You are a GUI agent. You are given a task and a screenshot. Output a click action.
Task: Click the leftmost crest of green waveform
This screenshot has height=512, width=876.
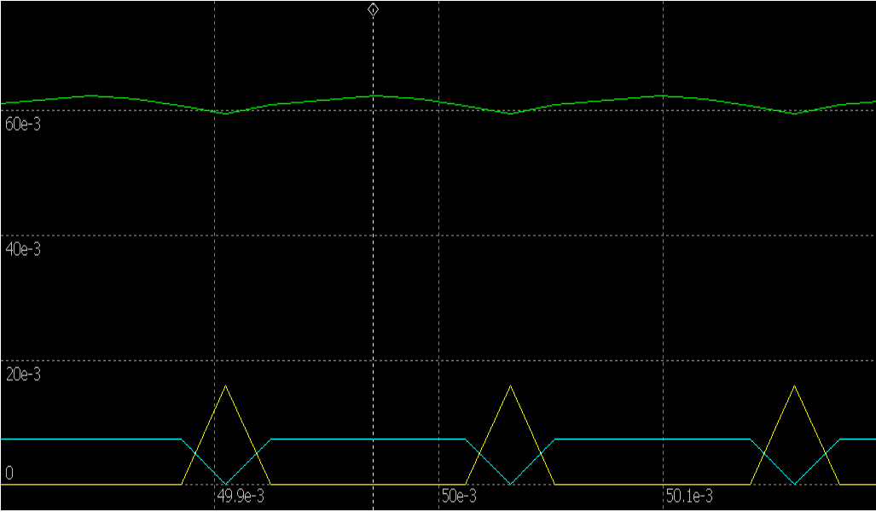coord(90,96)
